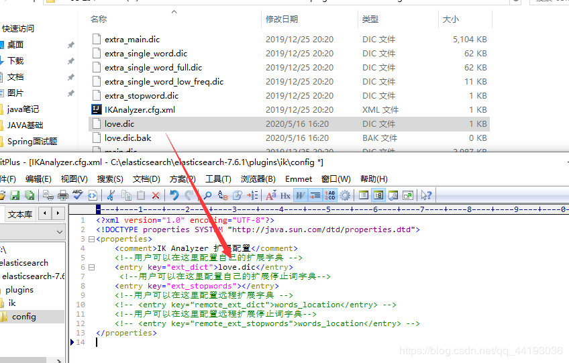Image resolution: width=569 pixels, height=363 pixels.
Task: Click the Hx hex viewer icon
Action: click(285, 196)
